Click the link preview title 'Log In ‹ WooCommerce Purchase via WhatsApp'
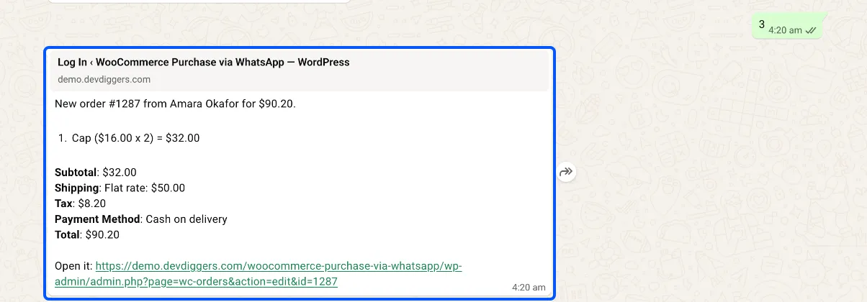The width and height of the screenshot is (867, 302). (204, 63)
